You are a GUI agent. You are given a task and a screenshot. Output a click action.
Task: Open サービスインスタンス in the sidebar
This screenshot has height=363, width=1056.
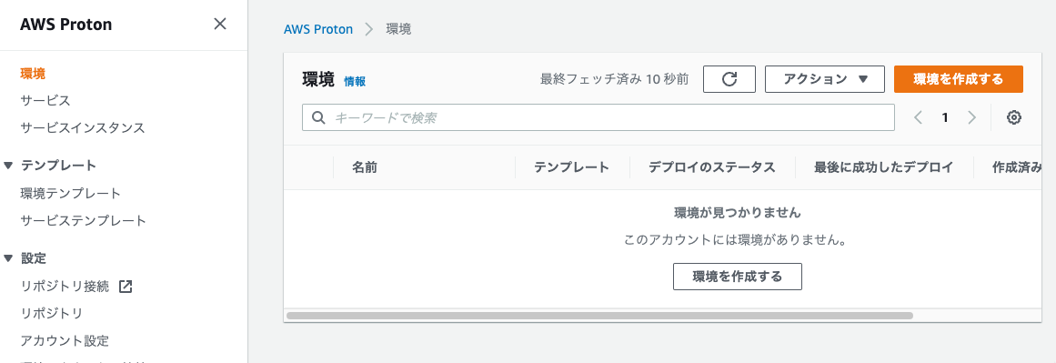83,127
